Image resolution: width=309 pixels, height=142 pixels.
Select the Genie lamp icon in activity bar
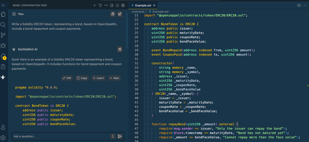click(x=3, y=77)
